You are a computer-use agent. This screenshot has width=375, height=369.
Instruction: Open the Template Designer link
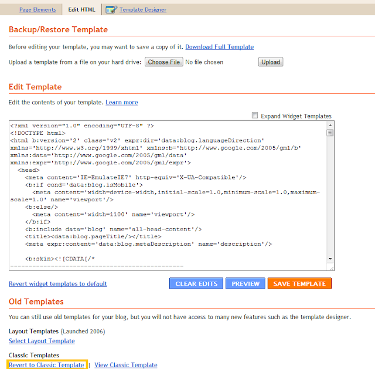click(x=143, y=9)
